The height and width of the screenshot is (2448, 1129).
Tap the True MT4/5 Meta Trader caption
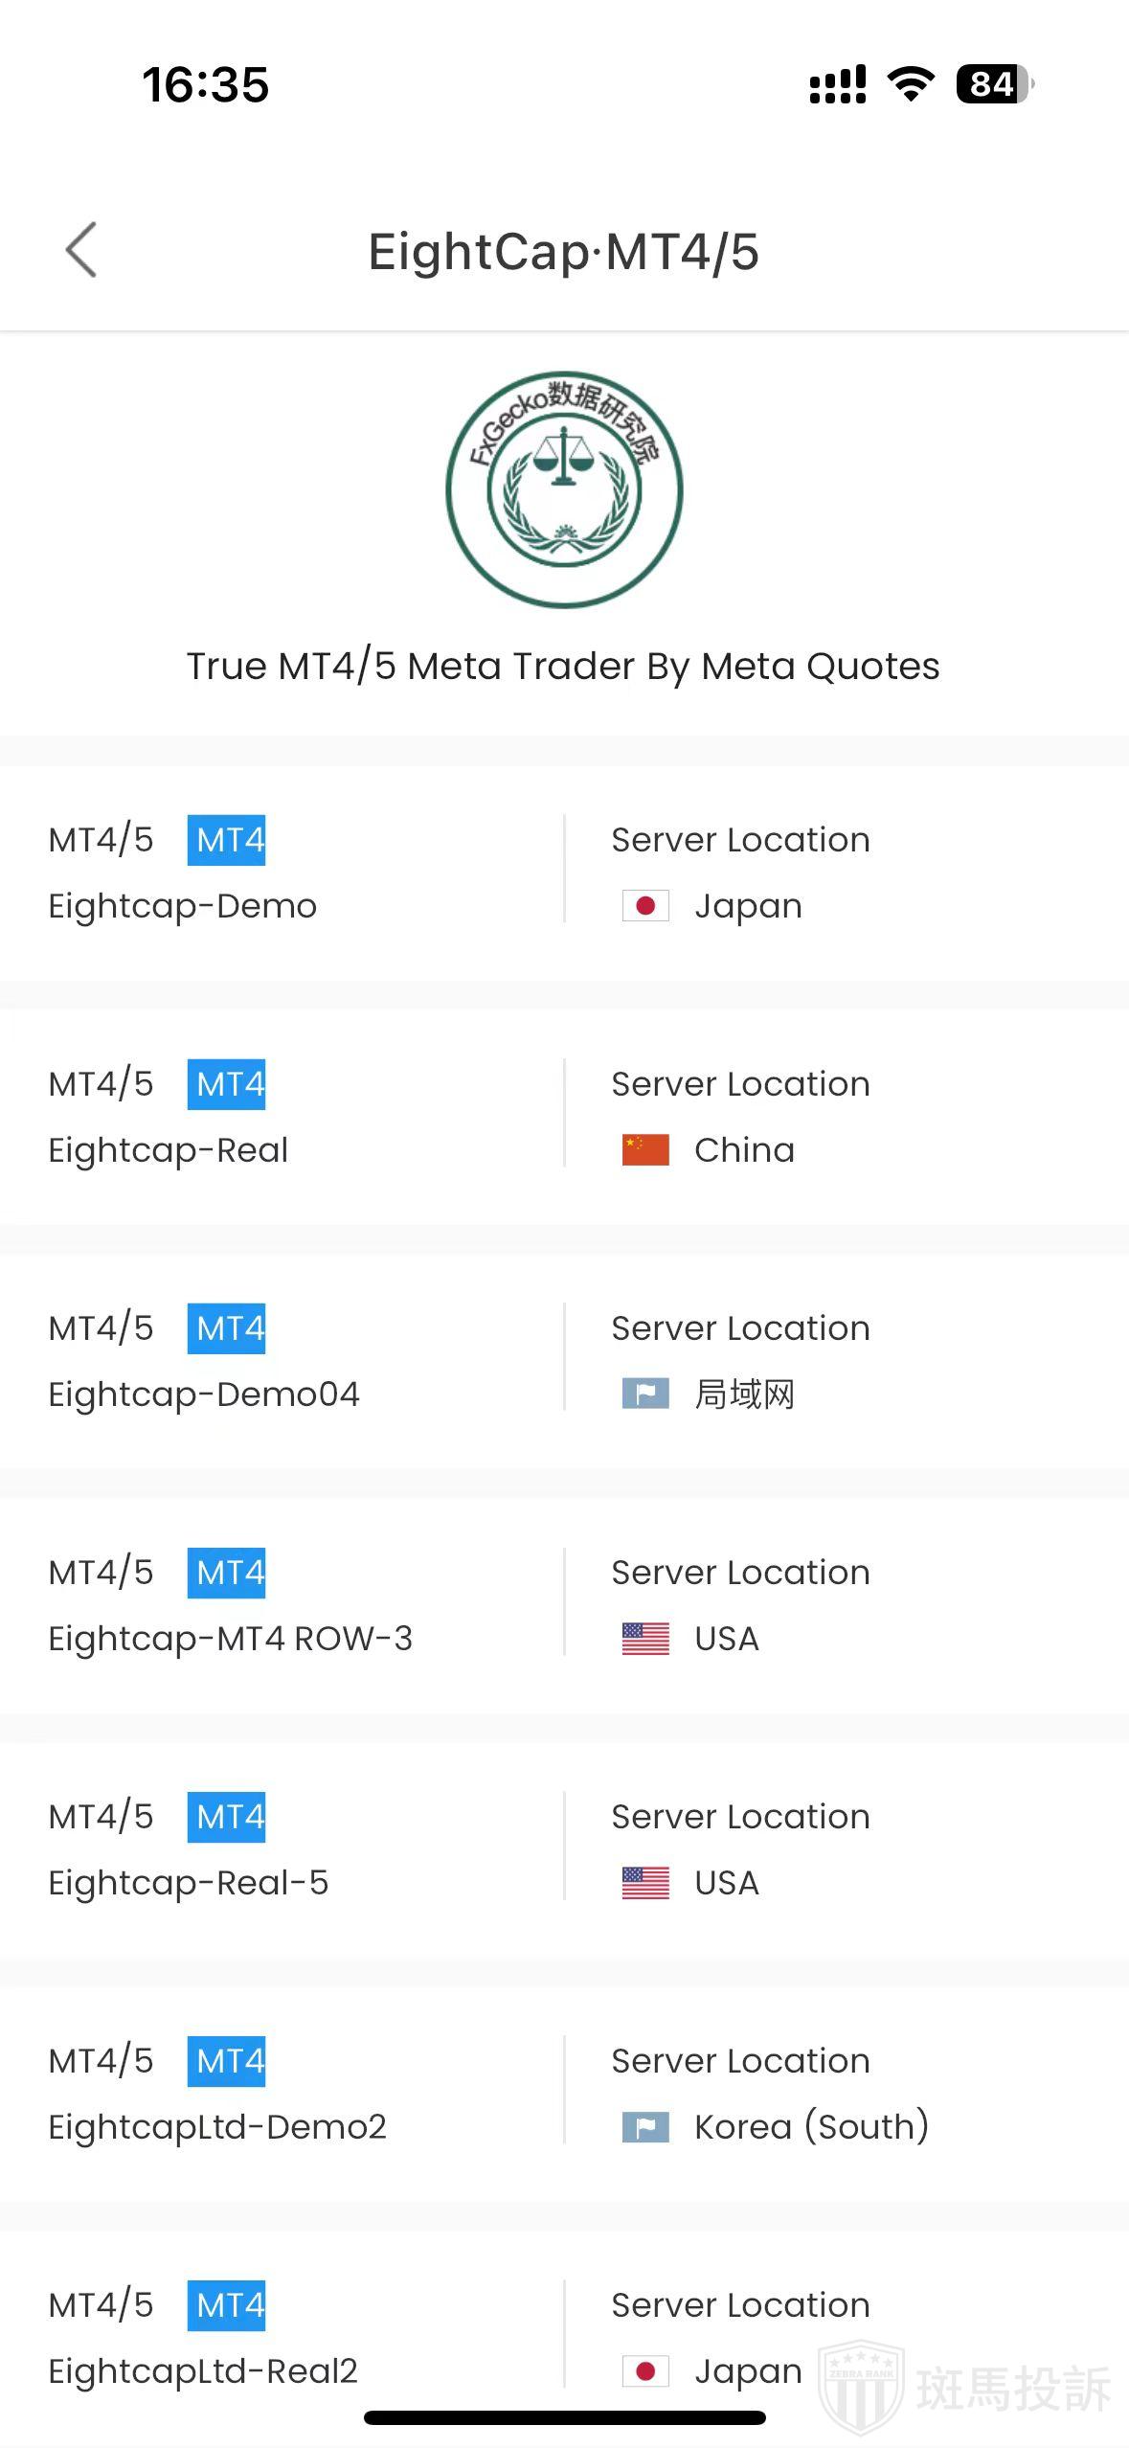(563, 666)
